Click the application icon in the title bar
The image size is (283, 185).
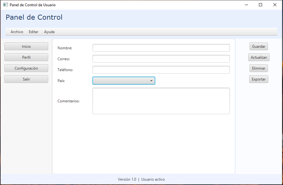[x=5, y=5]
